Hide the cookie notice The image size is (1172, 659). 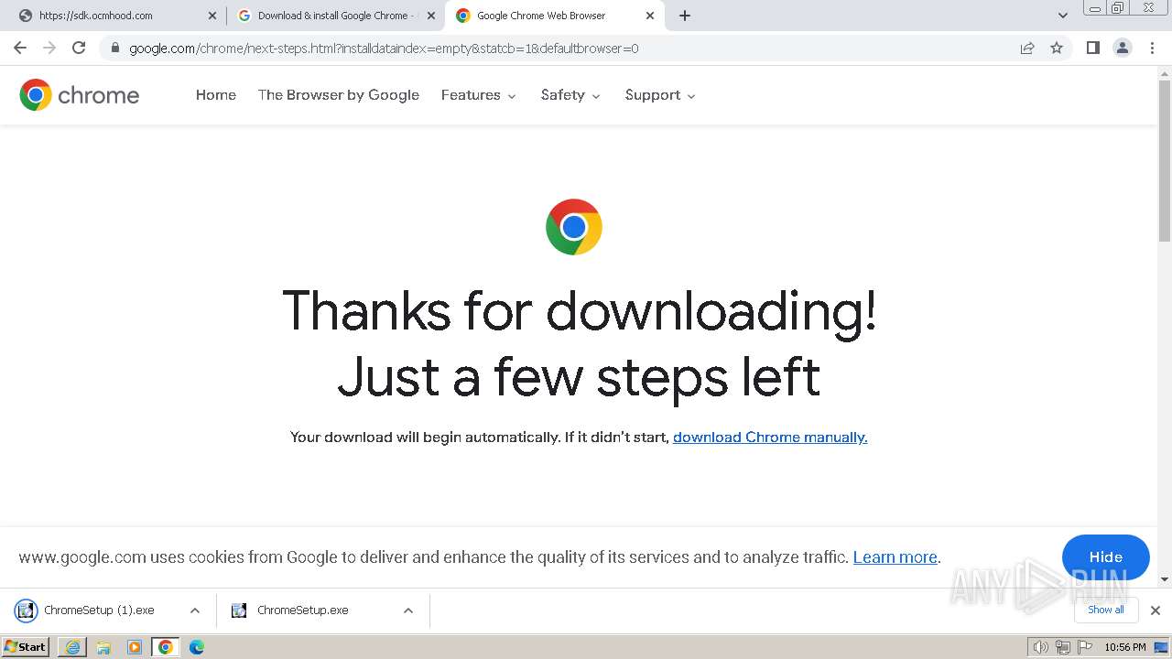[1106, 557]
